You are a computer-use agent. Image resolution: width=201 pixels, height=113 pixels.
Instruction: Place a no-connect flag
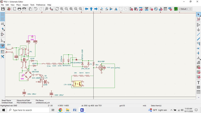pos(198,48)
